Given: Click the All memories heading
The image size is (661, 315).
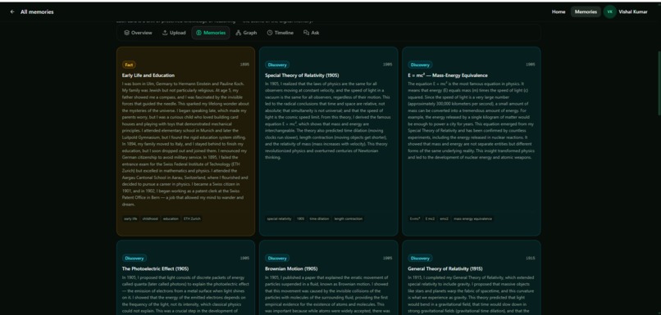Looking at the screenshot, I should tap(37, 11).
